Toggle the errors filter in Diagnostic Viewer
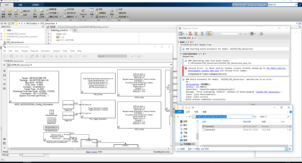The height and width of the screenshot is (163, 302). pos(190,34)
